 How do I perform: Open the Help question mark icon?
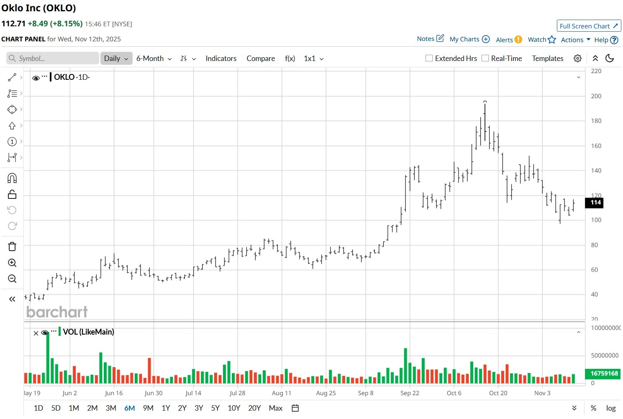(x=614, y=40)
